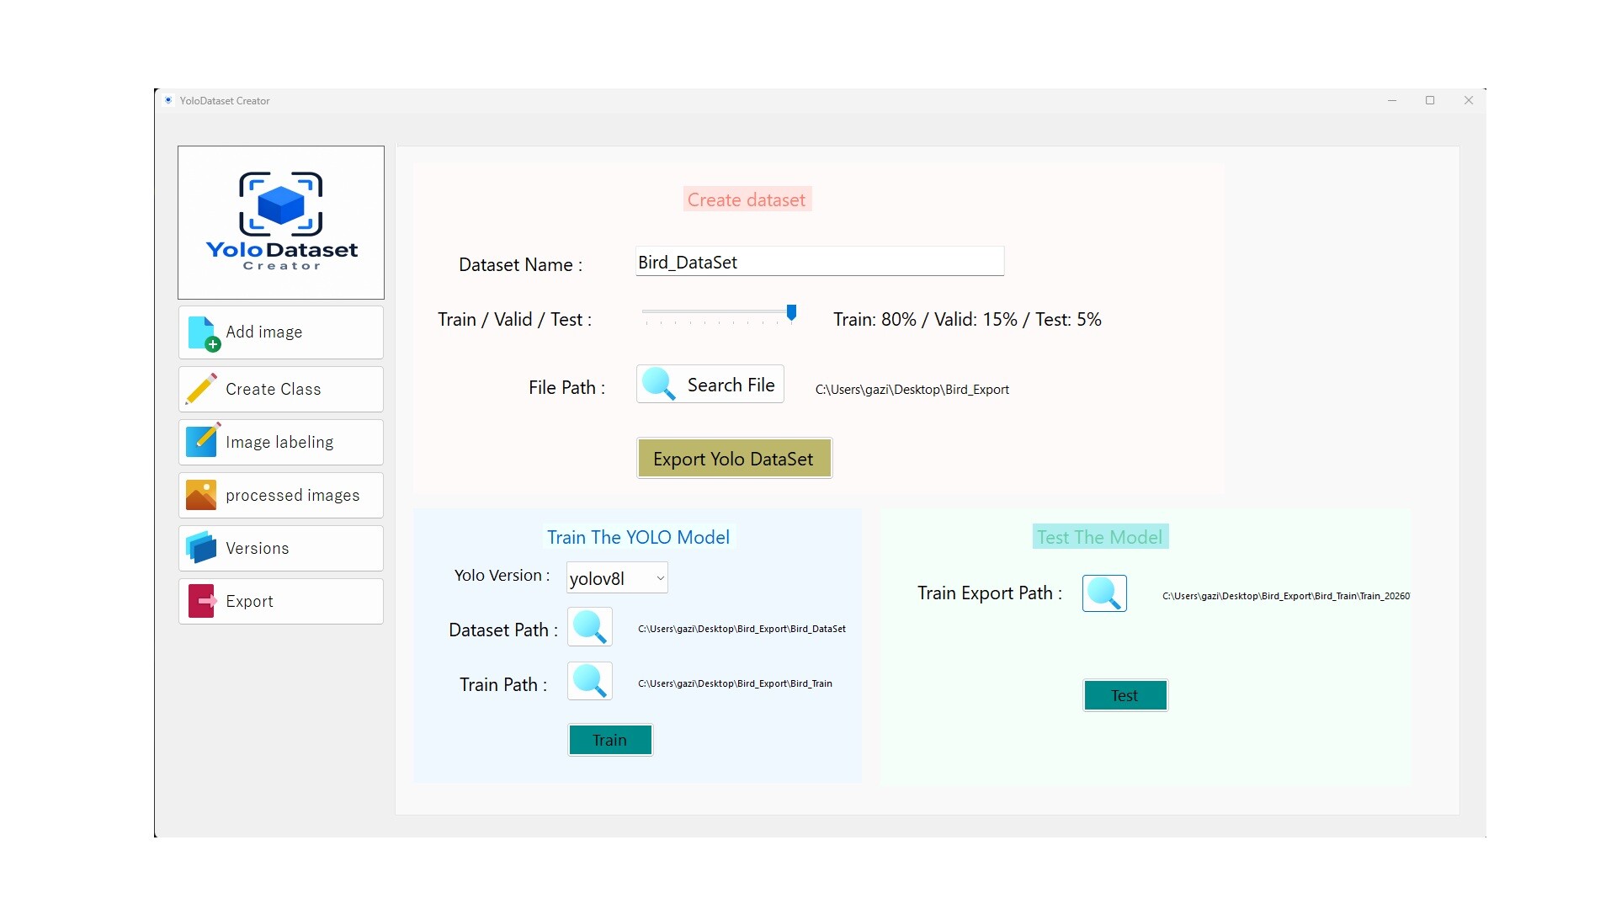Click the Create dataset heading
1616x909 pixels.
click(747, 199)
